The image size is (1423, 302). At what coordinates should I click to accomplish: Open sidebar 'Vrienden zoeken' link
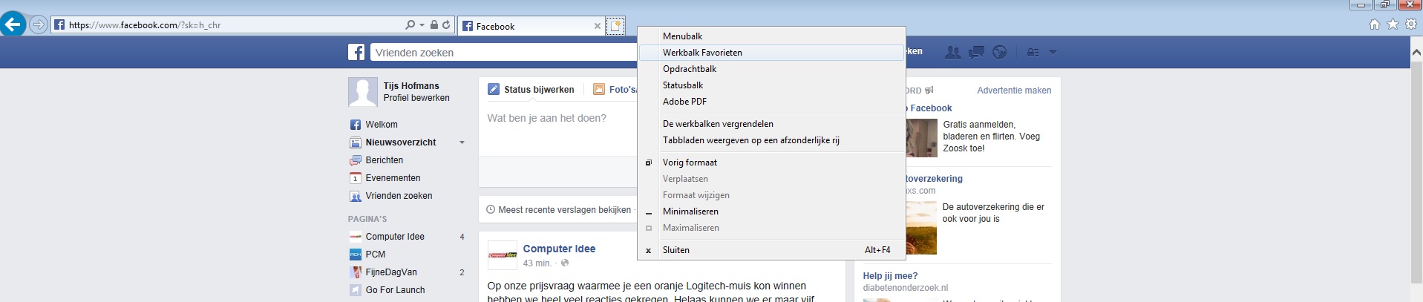coord(399,196)
